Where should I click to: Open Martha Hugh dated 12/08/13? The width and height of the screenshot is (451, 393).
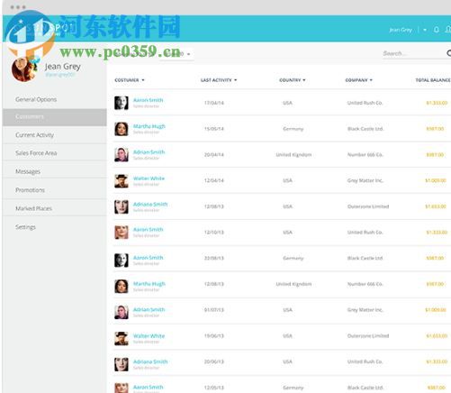pos(149,284)
